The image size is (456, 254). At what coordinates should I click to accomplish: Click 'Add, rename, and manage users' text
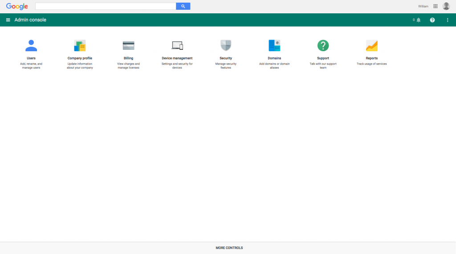[31, 66]
